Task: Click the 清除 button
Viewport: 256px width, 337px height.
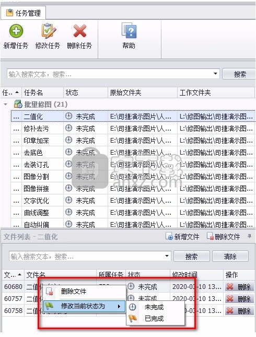Action: [x=230, y=256]
